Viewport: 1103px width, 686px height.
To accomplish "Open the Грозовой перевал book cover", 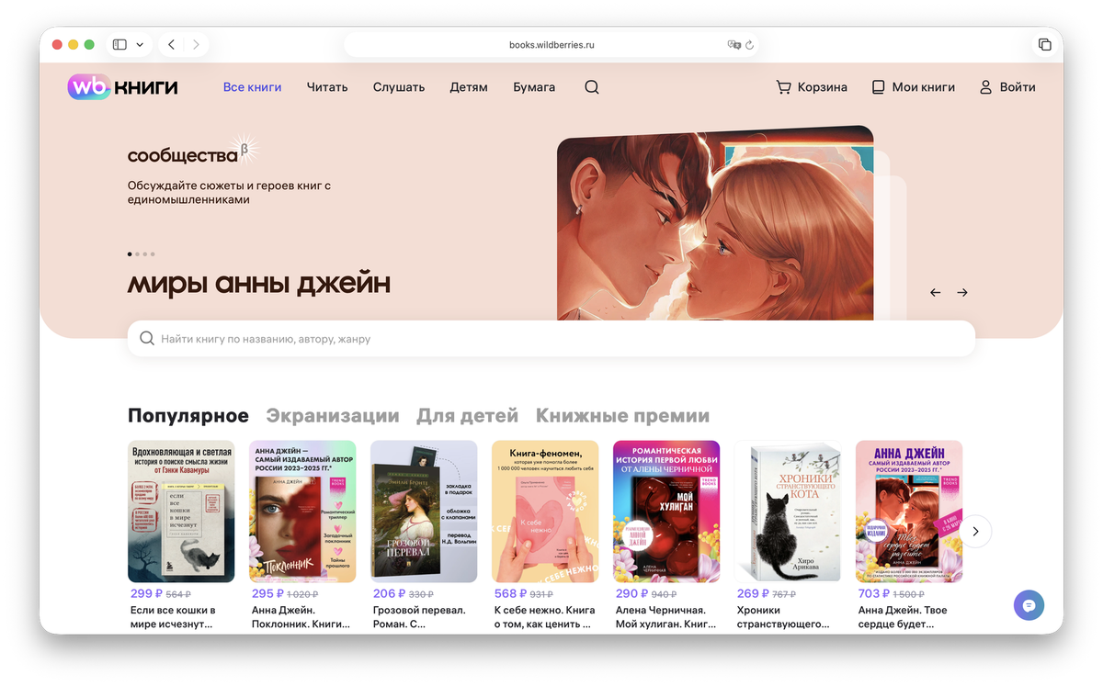I will tap(424, 511).
